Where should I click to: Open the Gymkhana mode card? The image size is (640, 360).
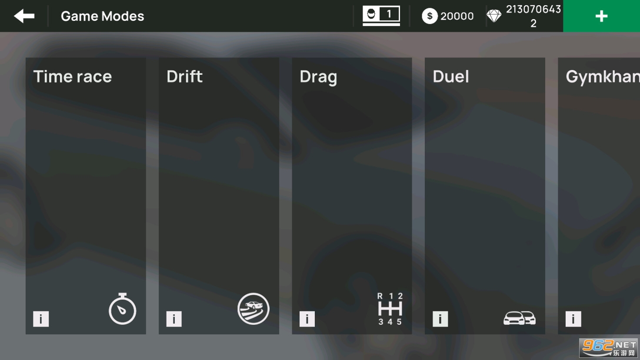coord(599,196)
